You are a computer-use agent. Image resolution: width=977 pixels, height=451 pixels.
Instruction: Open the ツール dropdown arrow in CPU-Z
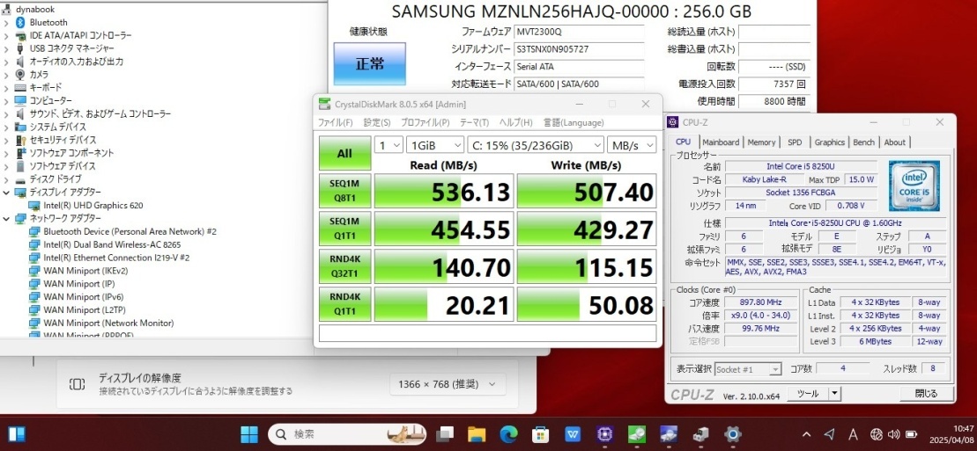(x=834, y=394)
